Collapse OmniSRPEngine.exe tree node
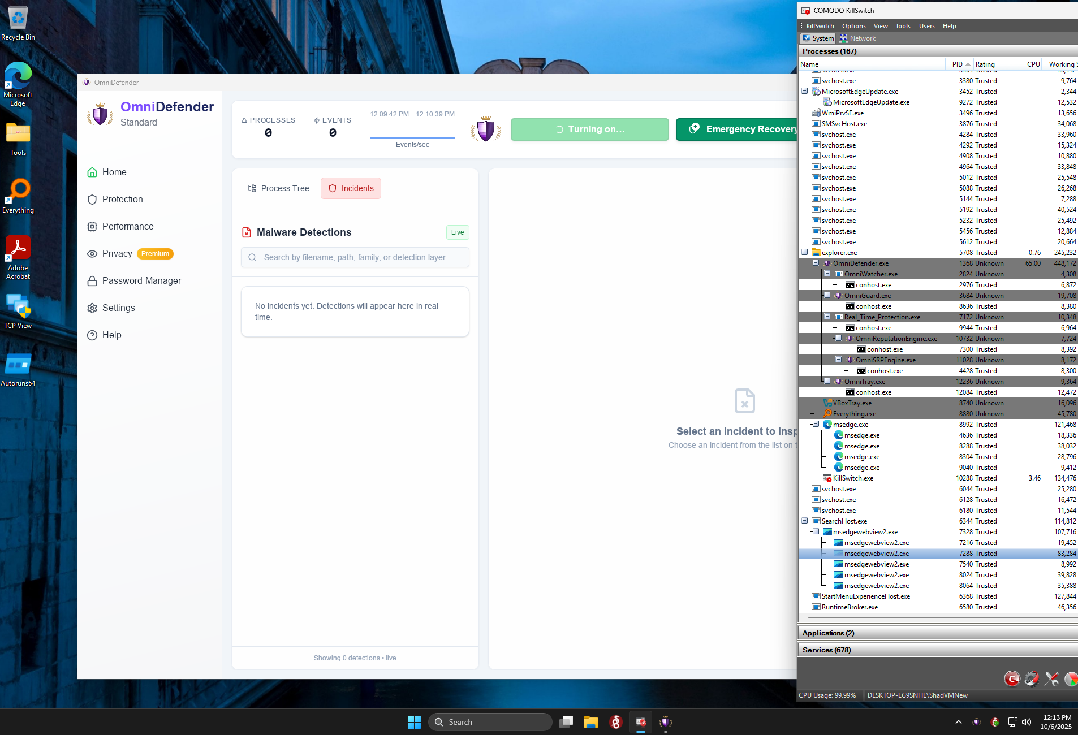 click(x=838, y=360)
